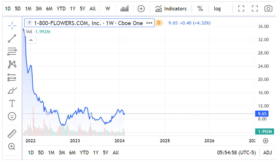Choose bottom 5D date range
Viewport: 276px width, 161px height.
(x=41, y=153)
